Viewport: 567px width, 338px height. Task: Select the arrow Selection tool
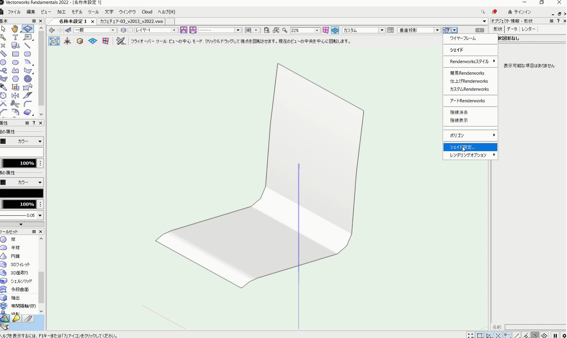(x=3, y=29)
